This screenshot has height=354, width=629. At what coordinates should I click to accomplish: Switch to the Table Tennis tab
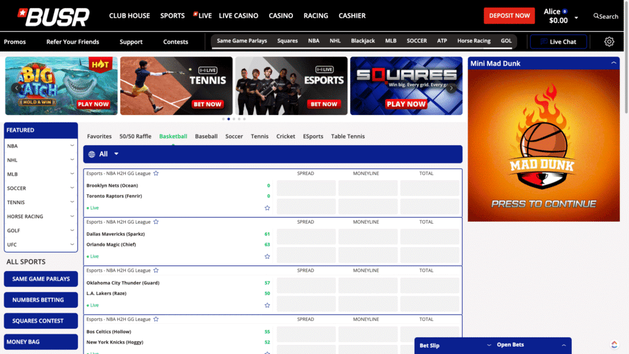(348, 136)
